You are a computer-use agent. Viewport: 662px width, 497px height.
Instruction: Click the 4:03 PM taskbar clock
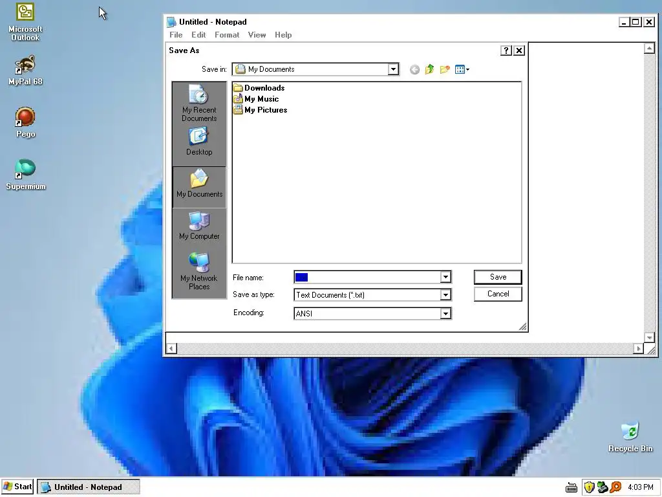click(640, 487)
